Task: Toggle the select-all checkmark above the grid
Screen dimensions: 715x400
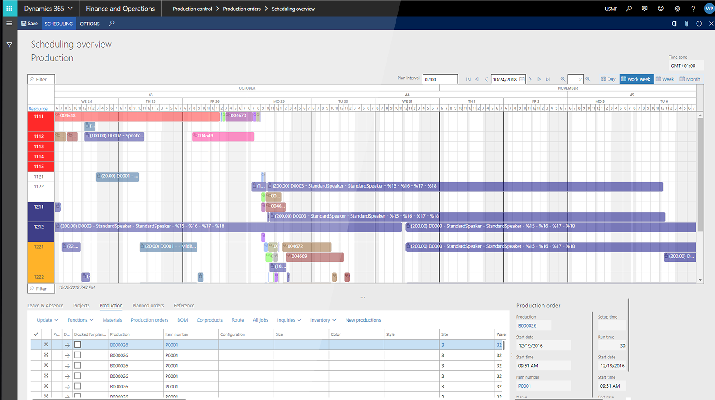Action: point(36,334)
